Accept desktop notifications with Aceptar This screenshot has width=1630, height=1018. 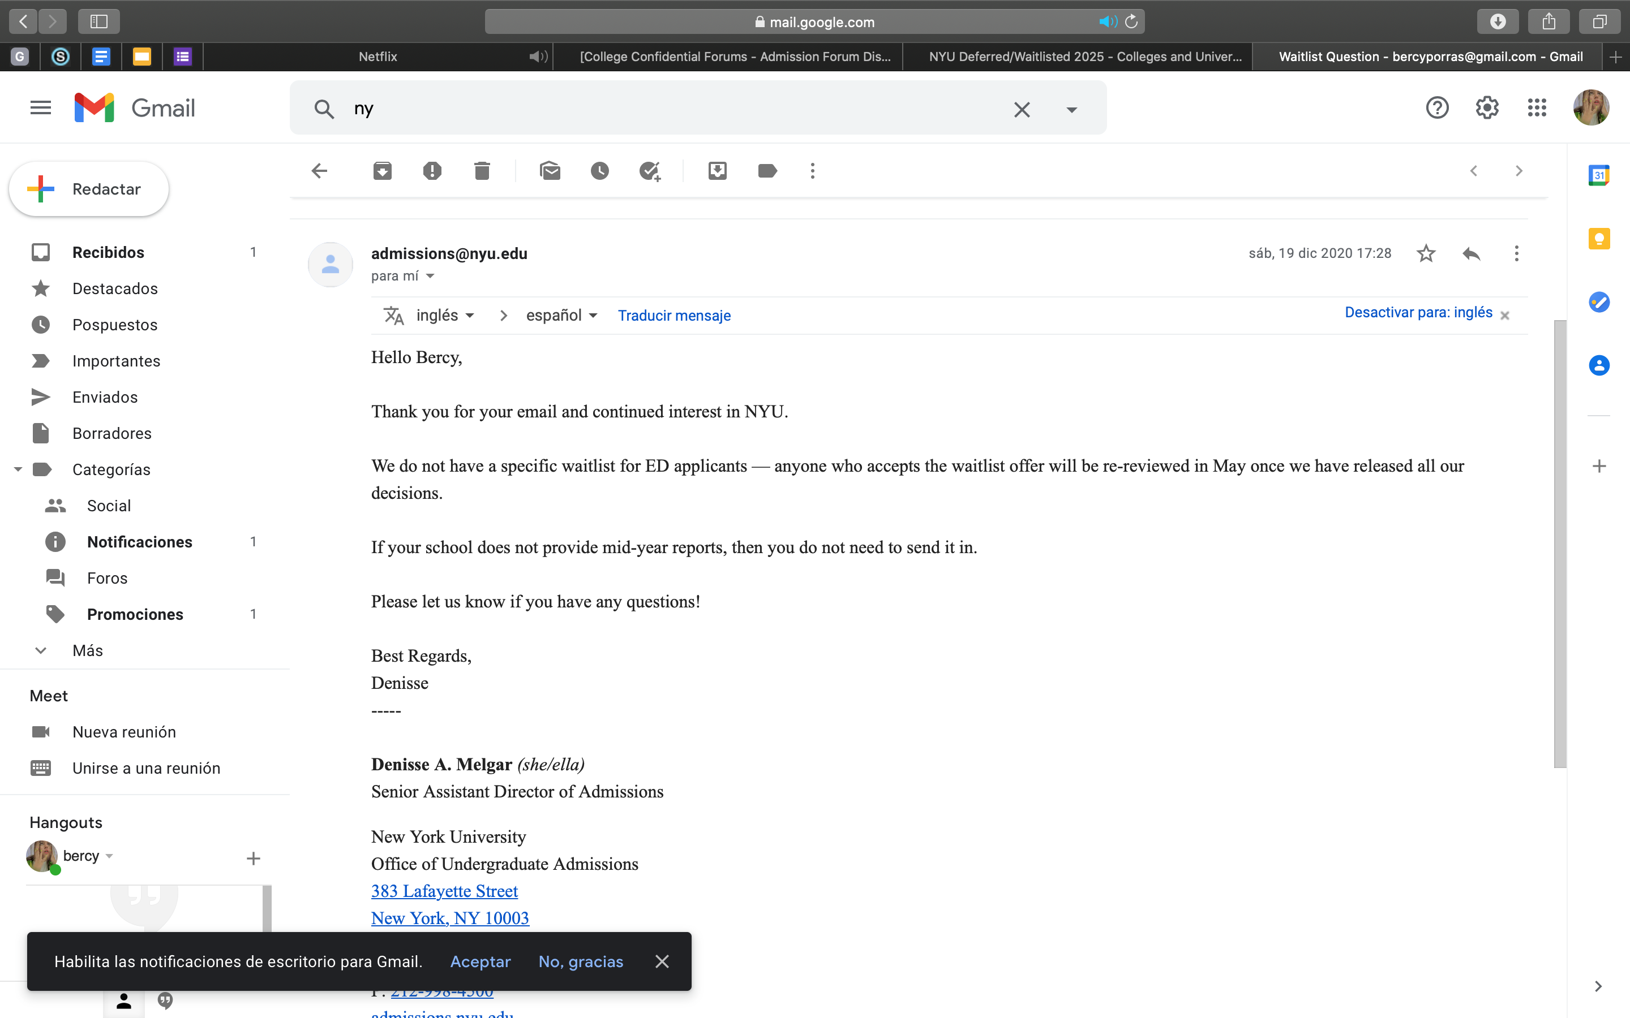pos(481,961)
